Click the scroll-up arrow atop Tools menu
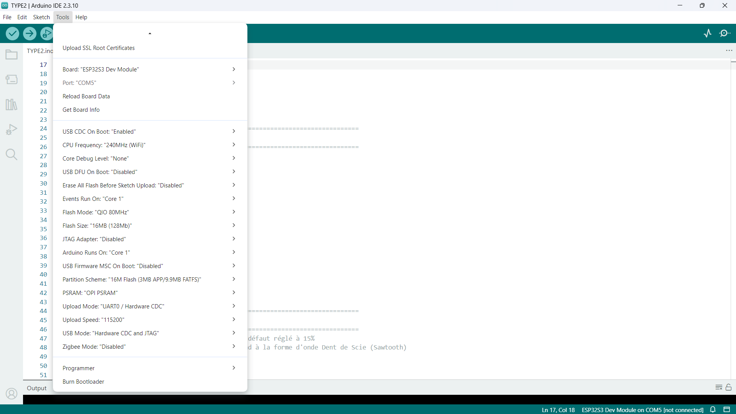The height and width of the screenshot is (414, 736). (150, 33)
